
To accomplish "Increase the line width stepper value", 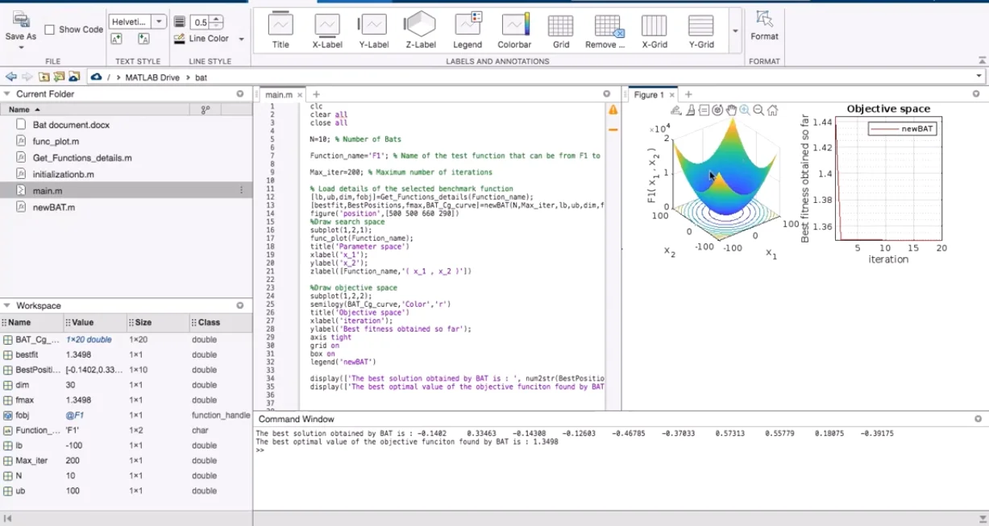I will coord(218,19).
